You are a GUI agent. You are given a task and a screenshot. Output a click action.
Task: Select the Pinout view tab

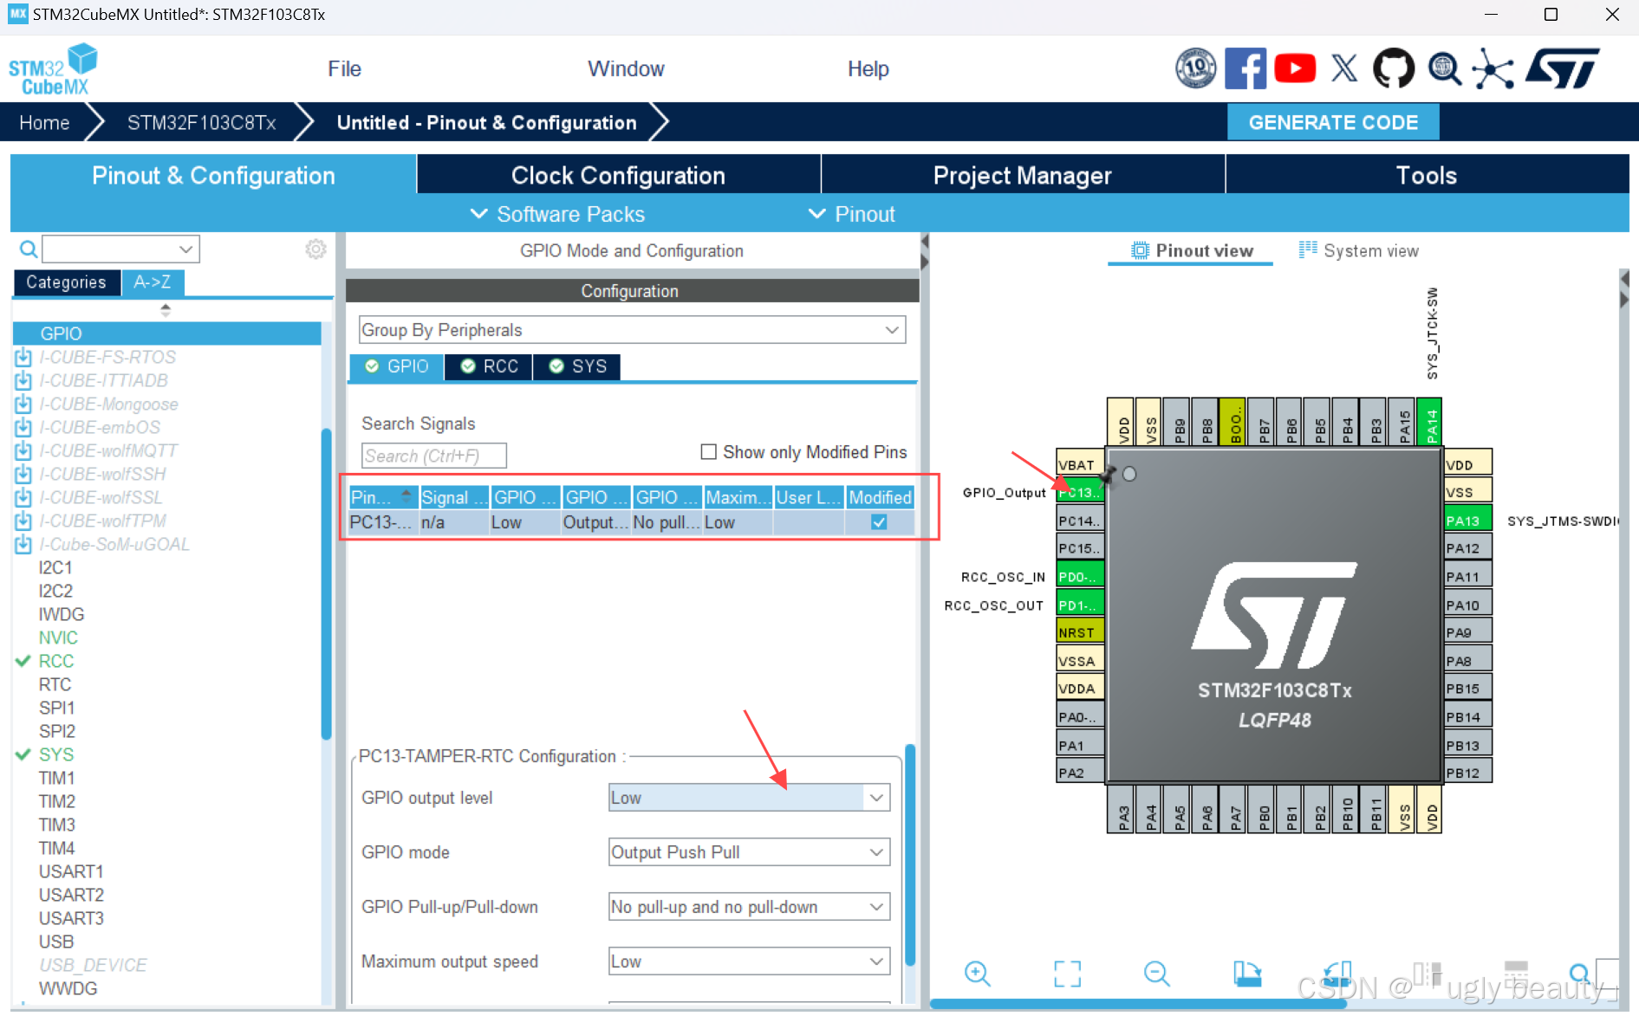pyautogui.click(x=1192, y=250)
